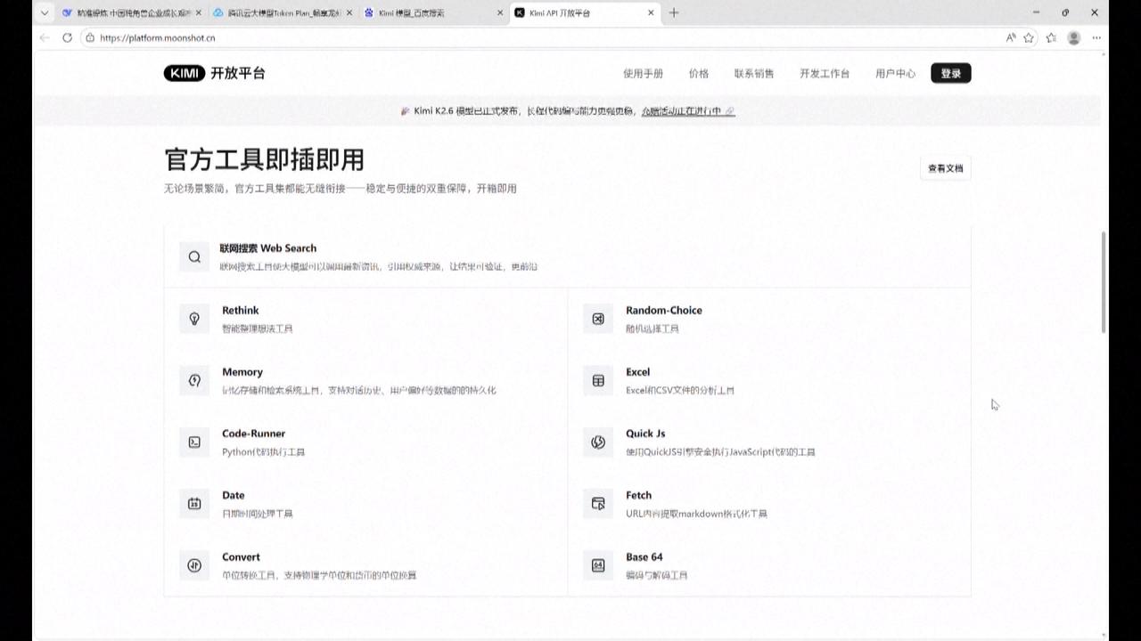
Task: Open the browser profile avatar
Action: (1074, 37)
